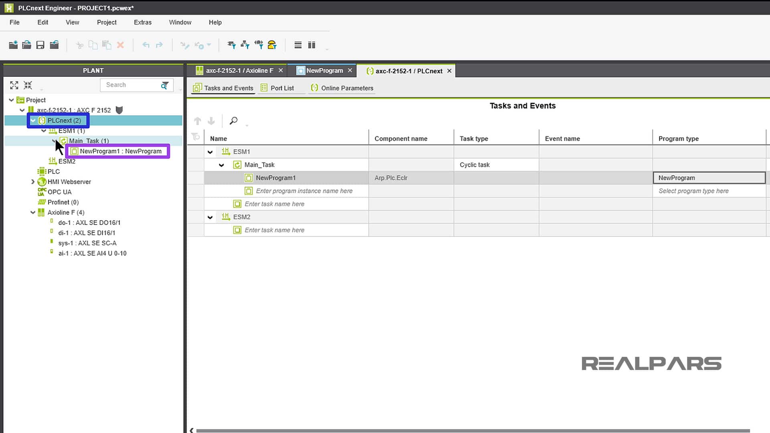Click the New Project toolbar icon
Image resolution: width=770 pixels, height=433 pixels.
click(x=13, y=45)
